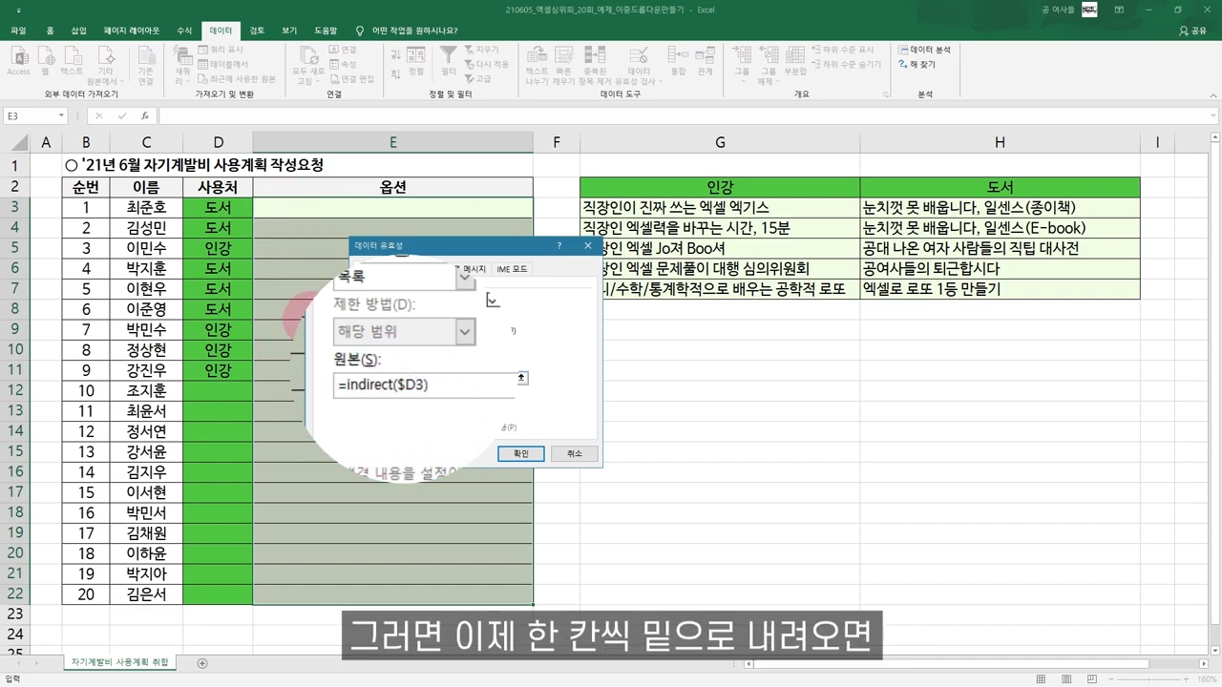Image resolution: width=1222 pixels, height=687 pixels.
Task: Click the 모두 새로 고침 icon
Action: 307,65
